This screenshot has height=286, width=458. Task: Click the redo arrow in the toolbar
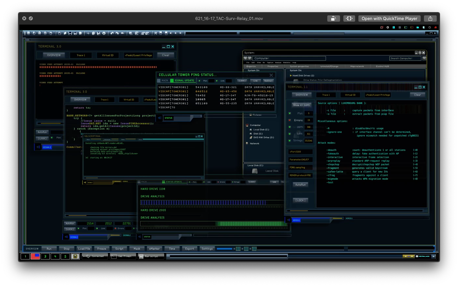coord(117,33)
